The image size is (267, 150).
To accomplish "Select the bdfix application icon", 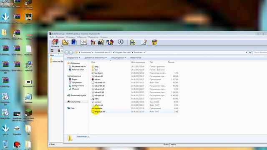I will (93, 99).
